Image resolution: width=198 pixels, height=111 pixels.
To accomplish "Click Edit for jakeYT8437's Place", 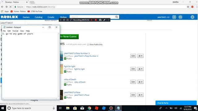I will coord(133,95).
